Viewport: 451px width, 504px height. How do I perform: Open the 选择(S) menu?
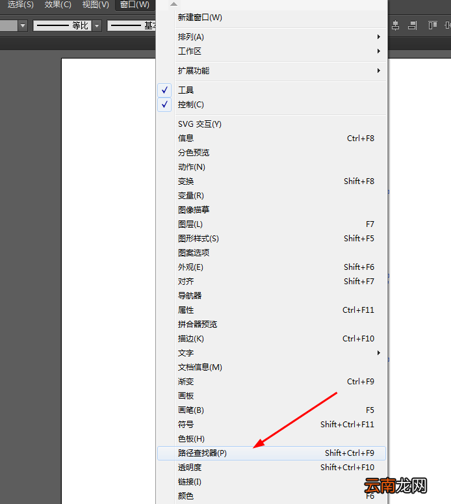21,5
